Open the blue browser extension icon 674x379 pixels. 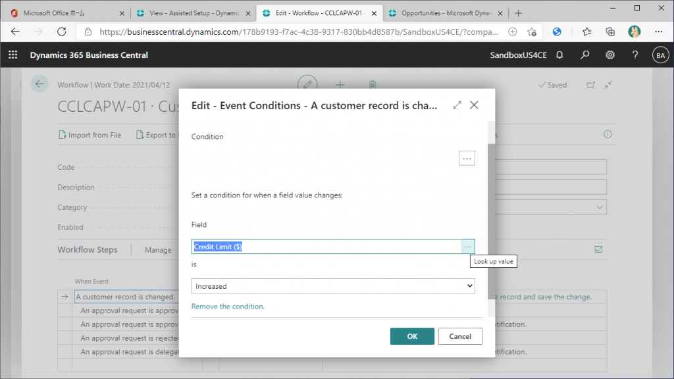coord(557,32)
